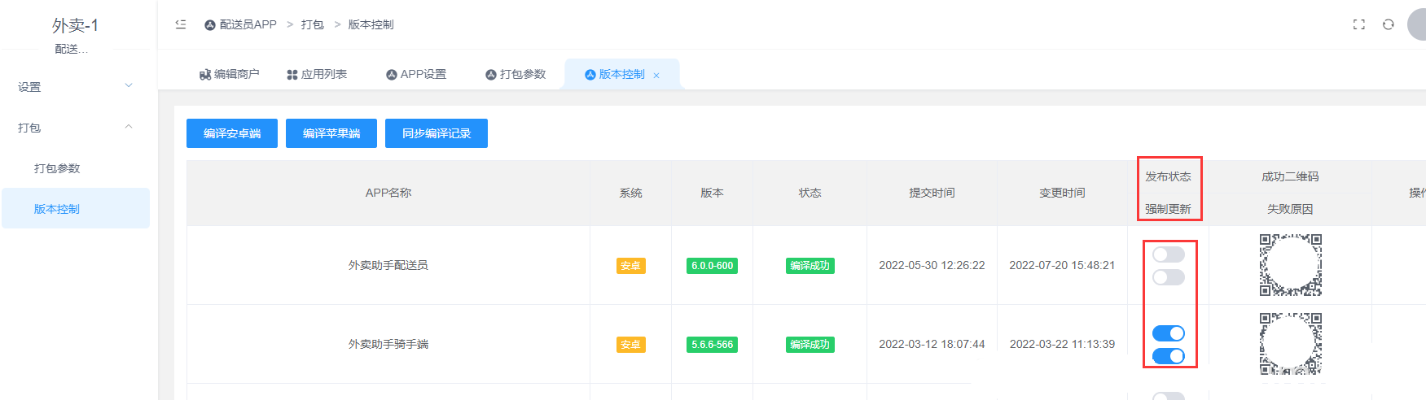
Task: Disable force update for 外卖助手骑手端
Action: click(1169, 355)
